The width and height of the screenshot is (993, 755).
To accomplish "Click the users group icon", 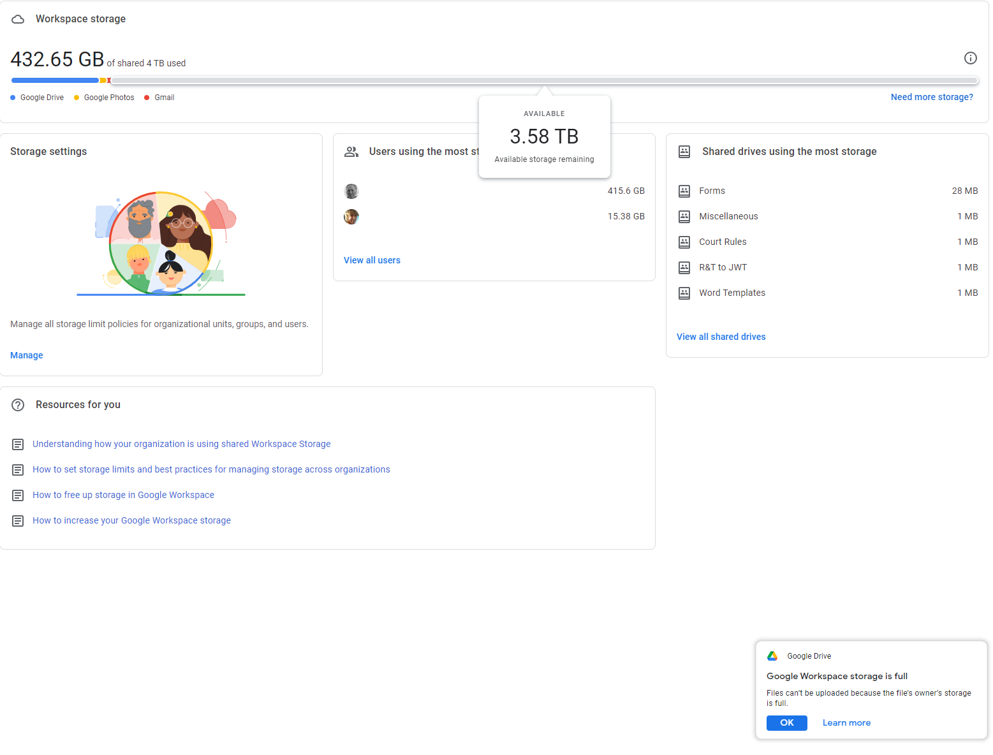I will click(x=351, y=152).
